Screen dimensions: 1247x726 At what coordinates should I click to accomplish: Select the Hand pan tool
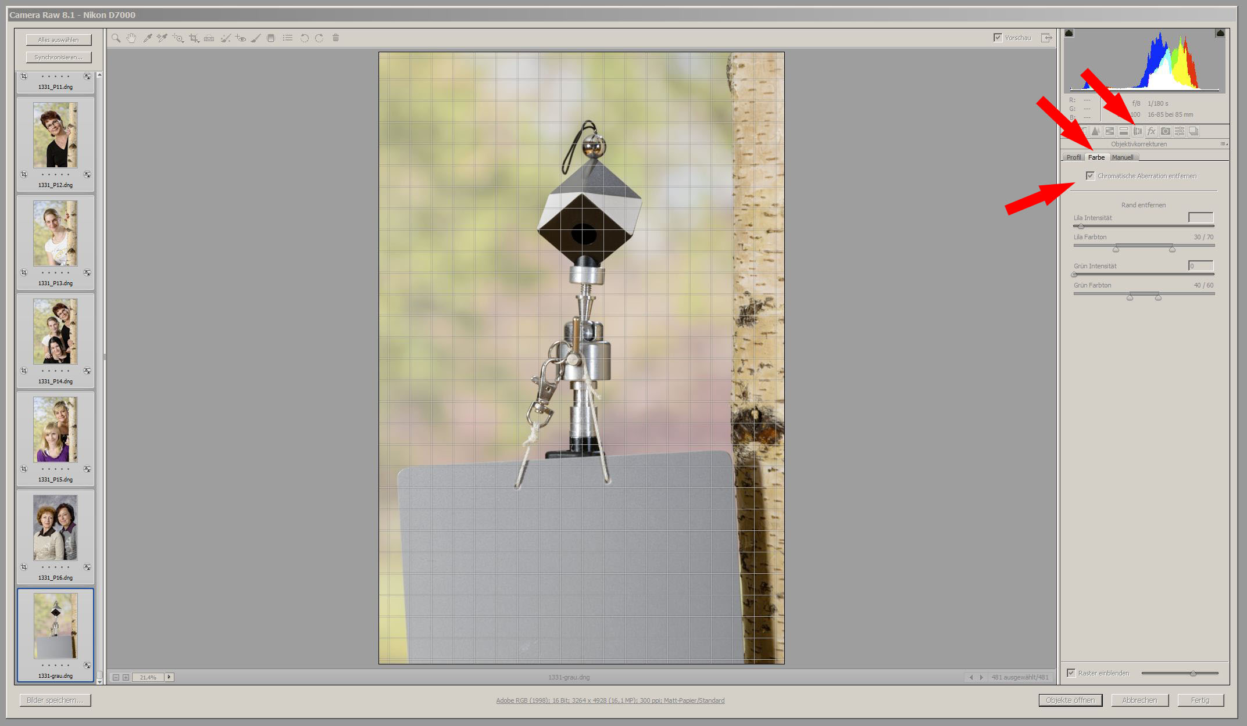click(x=131, y=38)
